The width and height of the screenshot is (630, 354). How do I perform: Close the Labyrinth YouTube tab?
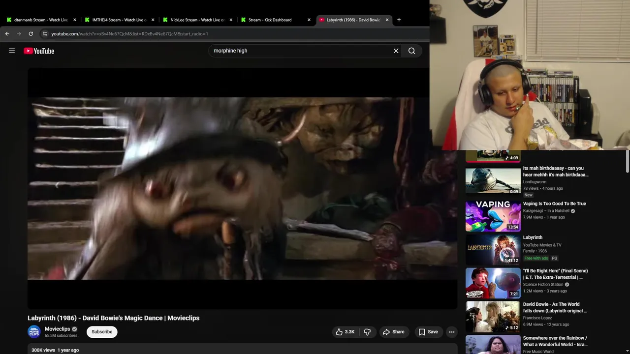tap(387, 20)
